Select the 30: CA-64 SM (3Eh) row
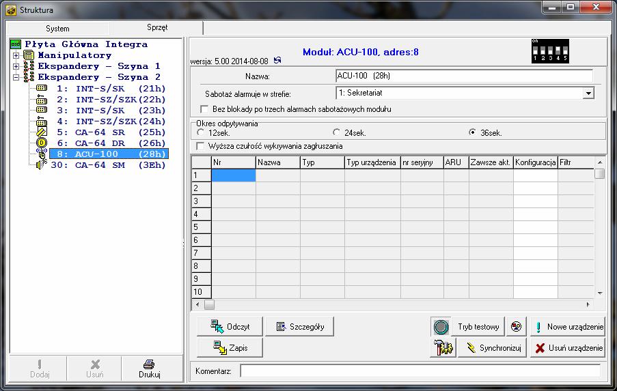 108,165
